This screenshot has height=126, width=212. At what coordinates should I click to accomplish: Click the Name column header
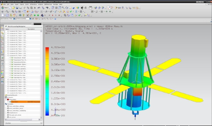pyautogui.click(x=16, y=29)
